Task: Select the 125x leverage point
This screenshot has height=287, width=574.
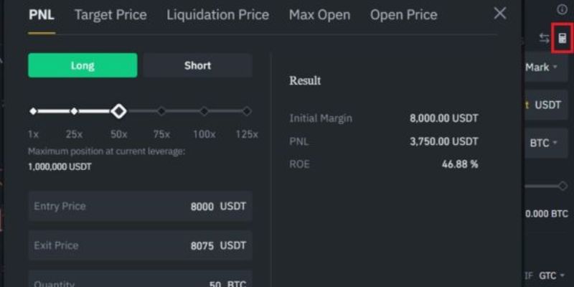Action: 247,111
